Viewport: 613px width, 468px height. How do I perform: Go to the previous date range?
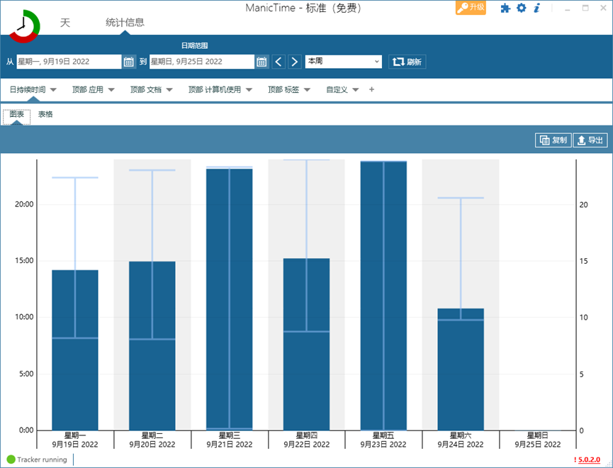(279, 62)
